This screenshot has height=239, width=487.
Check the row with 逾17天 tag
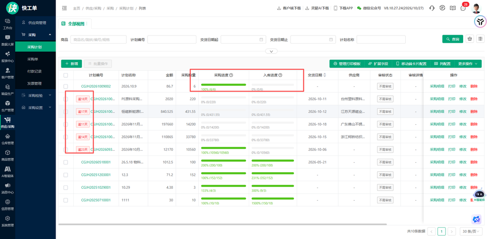coord(66,111)
